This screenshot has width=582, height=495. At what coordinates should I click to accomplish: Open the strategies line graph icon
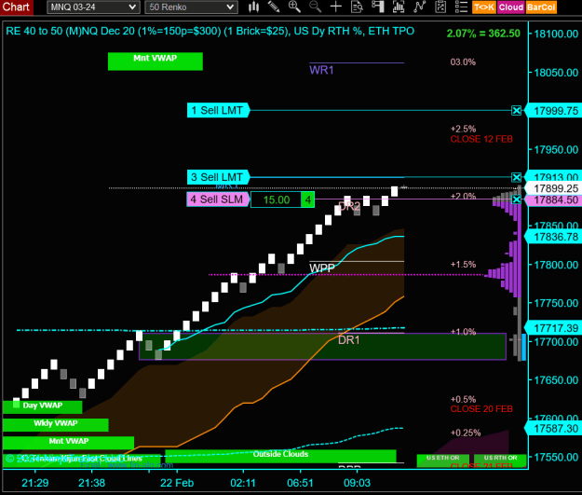(419, 7)
